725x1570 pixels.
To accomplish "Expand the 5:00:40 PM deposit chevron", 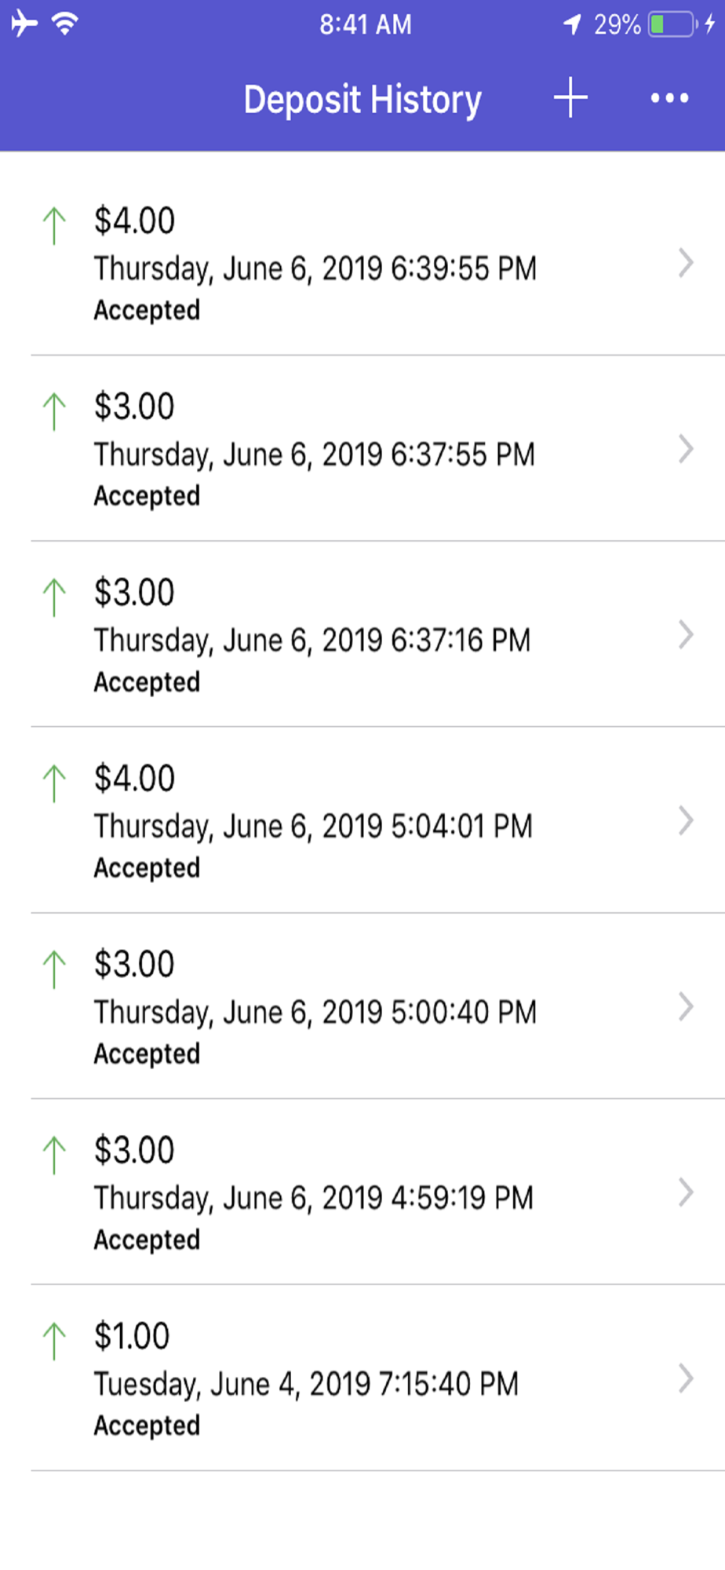I will click(686, 1006).
